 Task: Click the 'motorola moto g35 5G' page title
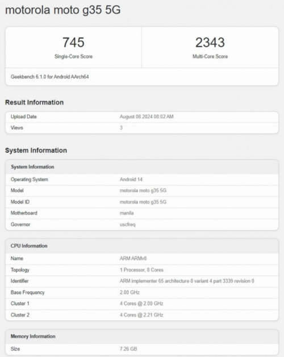pyautogui.click(x=63, y=10)
